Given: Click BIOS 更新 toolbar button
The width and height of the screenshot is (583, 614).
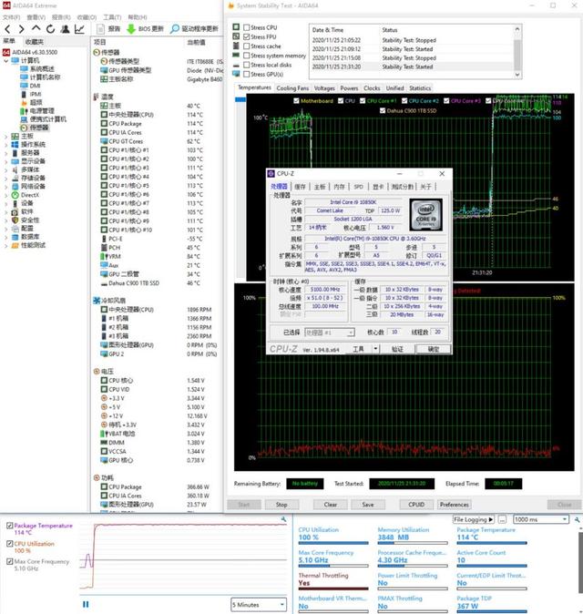Looking at the screenshot, I should 146,28.
